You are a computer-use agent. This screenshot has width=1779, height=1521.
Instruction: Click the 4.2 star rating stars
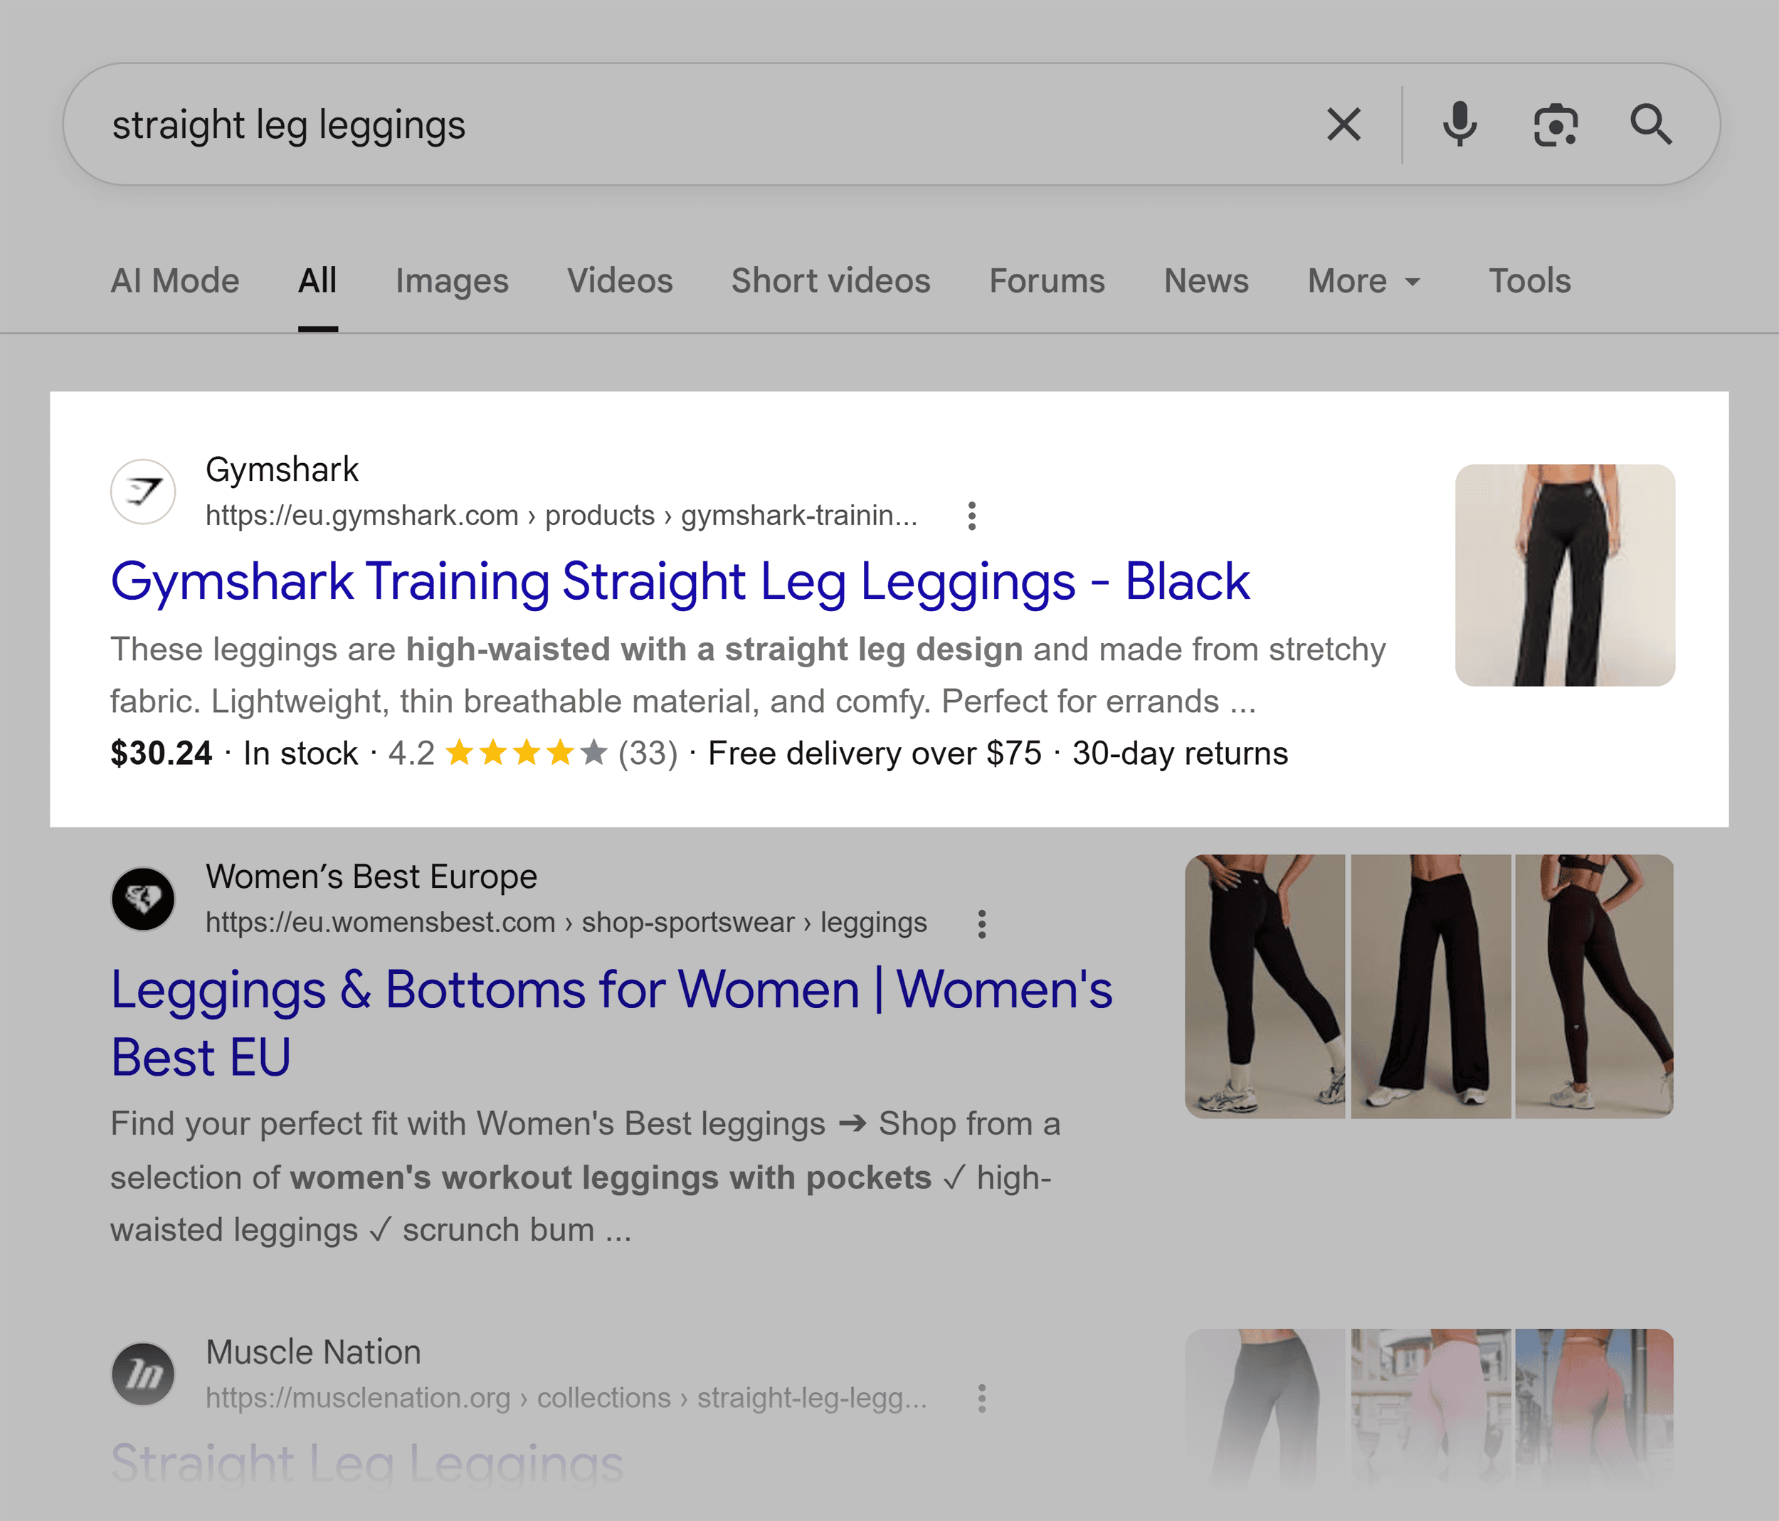click(x=527, y=753)
